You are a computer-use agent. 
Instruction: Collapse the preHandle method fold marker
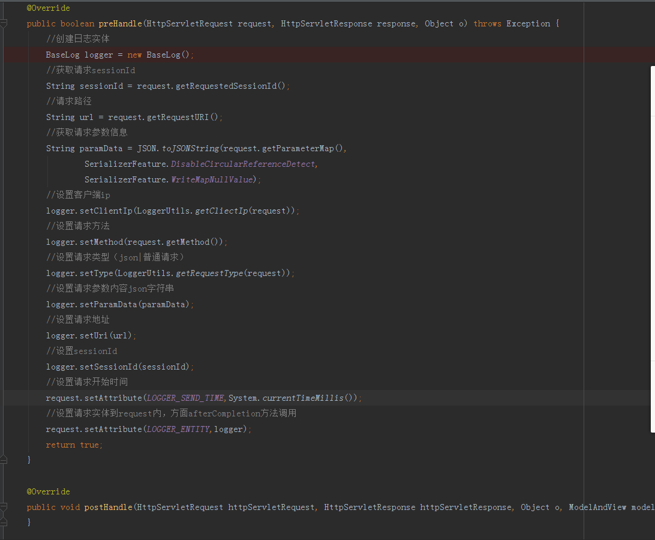[4, 24]
